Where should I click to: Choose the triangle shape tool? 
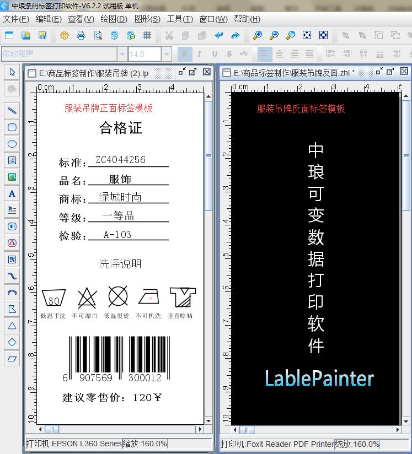point(12,326)
